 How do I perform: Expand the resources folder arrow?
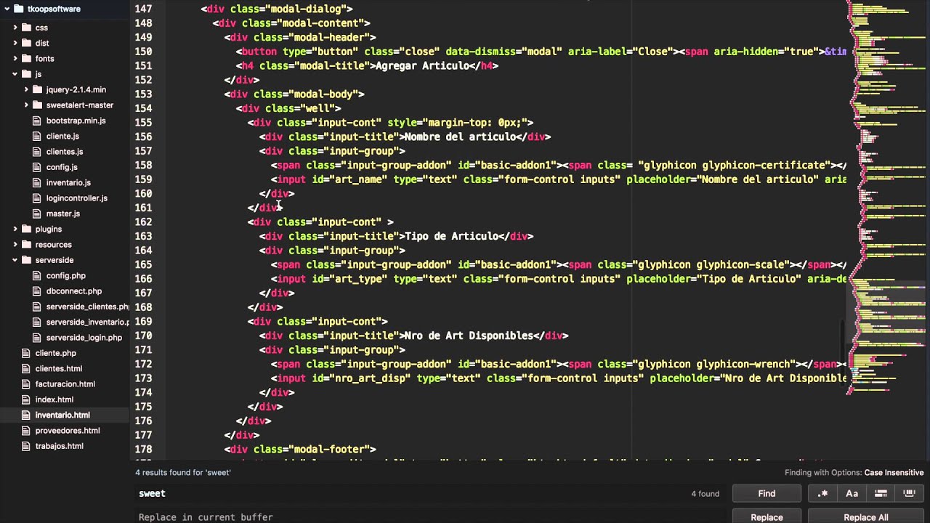[15, 244]
